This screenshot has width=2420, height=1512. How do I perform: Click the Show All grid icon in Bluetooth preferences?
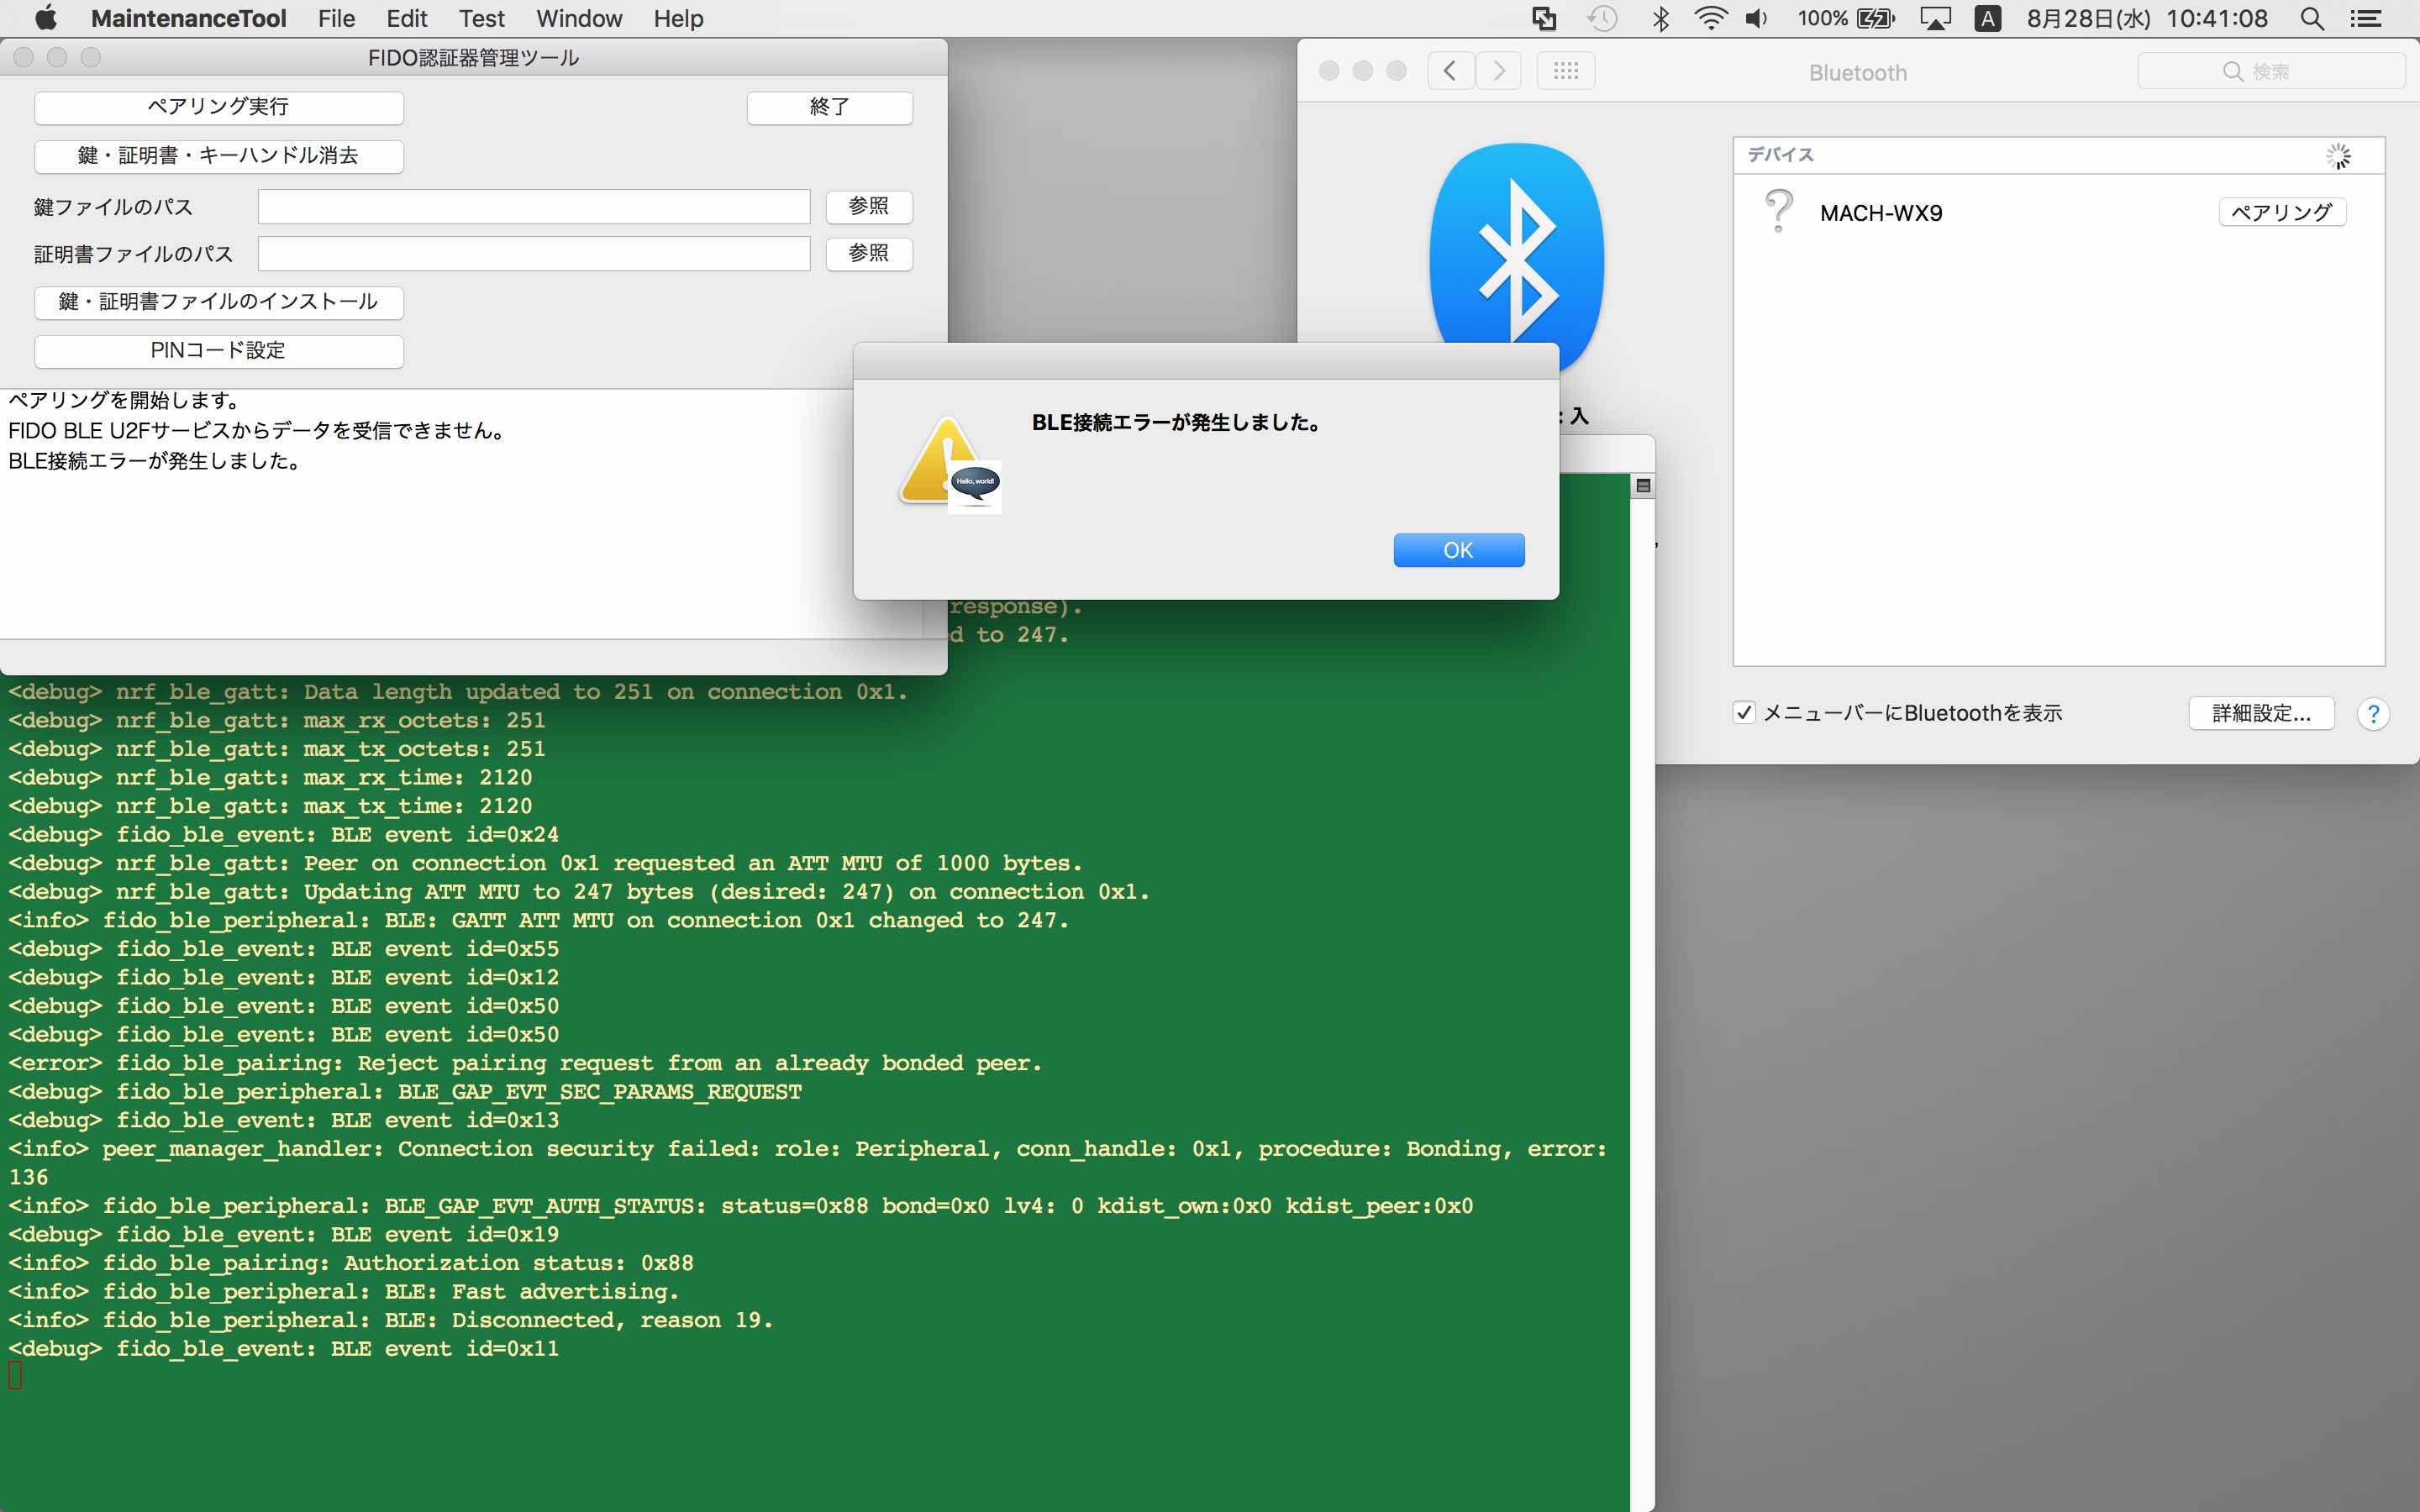1566,70
